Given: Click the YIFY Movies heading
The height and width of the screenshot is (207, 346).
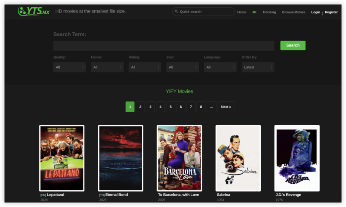Looking at the screenshot, I should pos(179,91).
